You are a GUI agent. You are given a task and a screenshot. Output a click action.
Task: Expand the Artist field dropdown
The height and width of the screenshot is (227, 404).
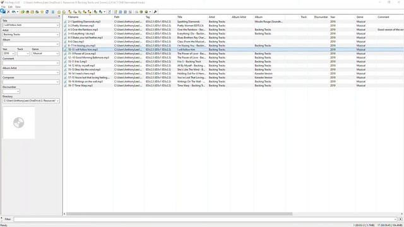pyautogui.click(x=57, y=35)
